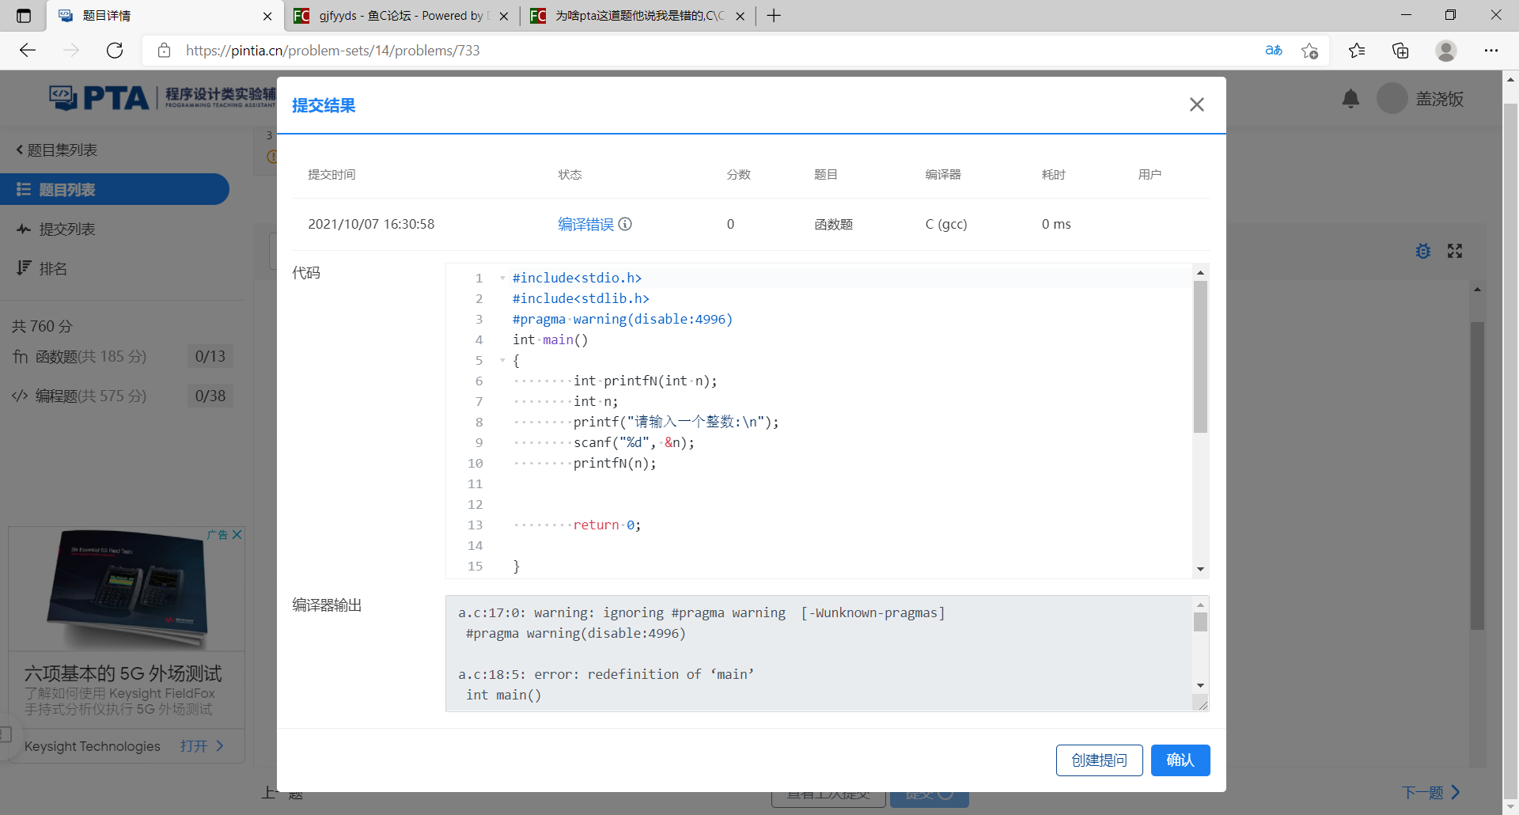Image resolution: width=1519 pixels, height=815 pixels.
Task: Click the code editor scroll down arrow
Action: click(x=1200, y=569)
